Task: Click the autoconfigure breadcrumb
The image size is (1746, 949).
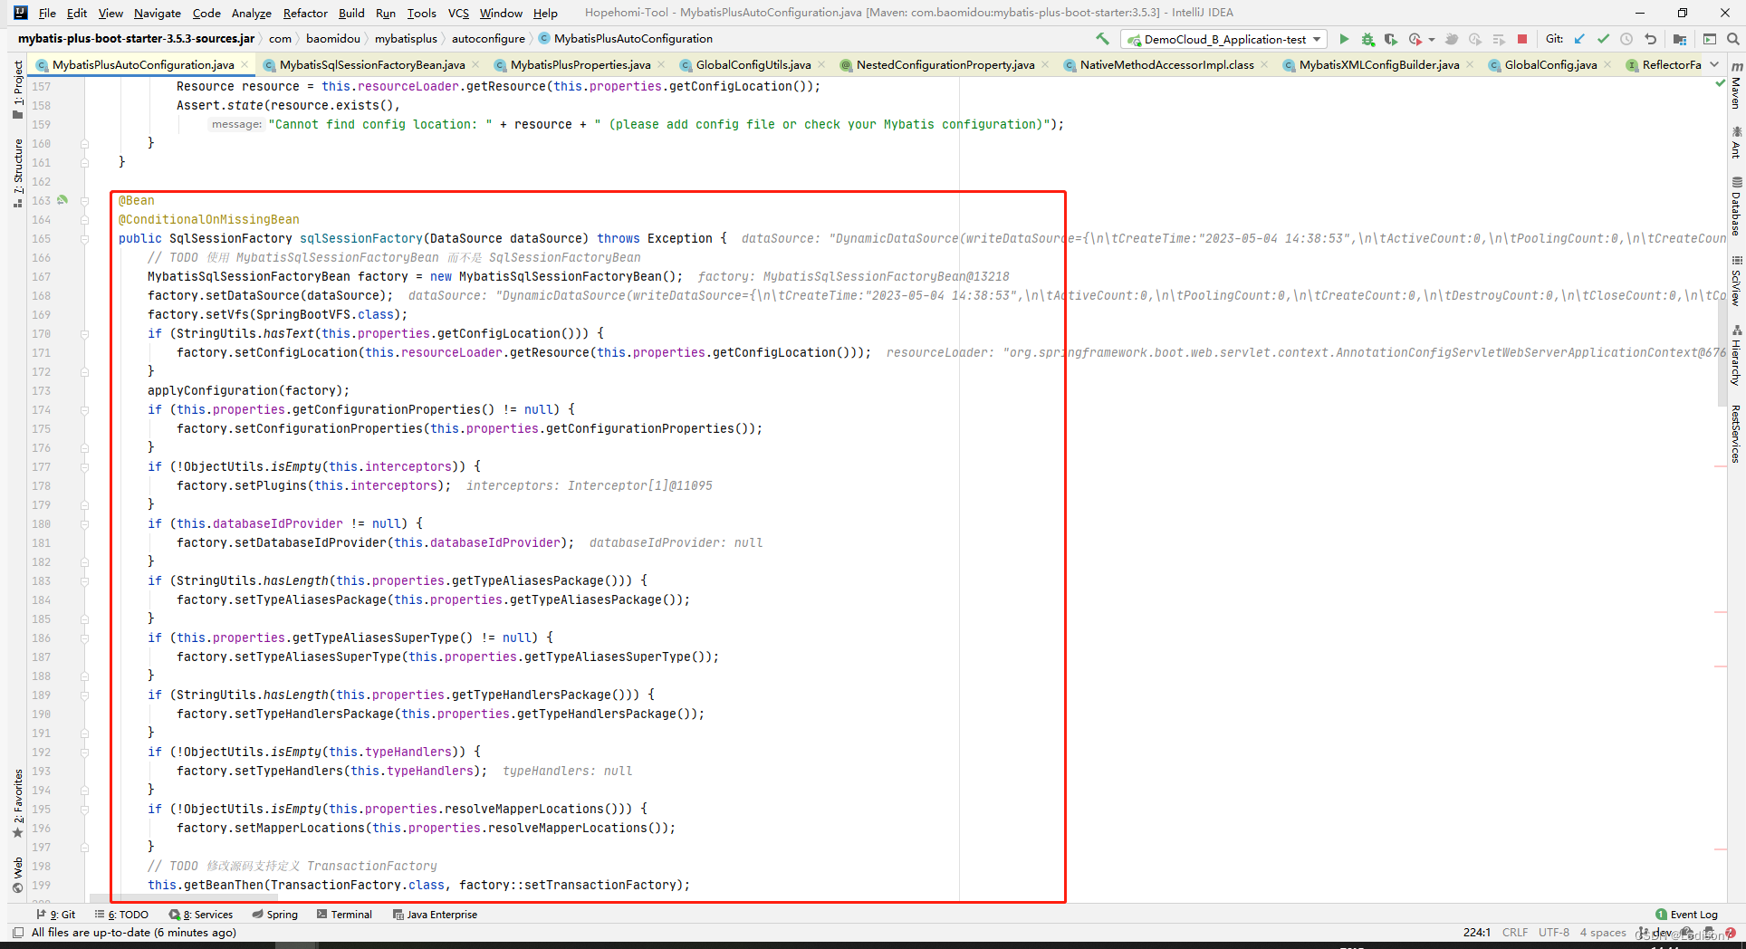Action: [488, 39]
